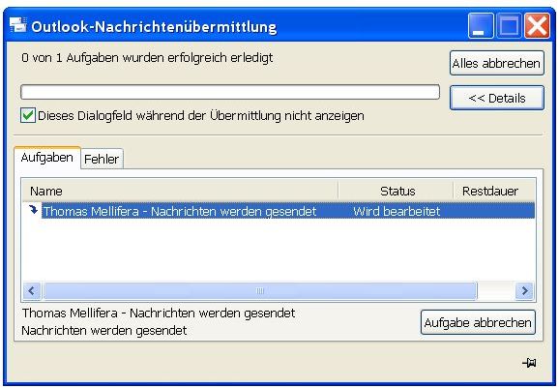
Task: Click the right scroll arrow in task list
Action: tap(524, 290)
